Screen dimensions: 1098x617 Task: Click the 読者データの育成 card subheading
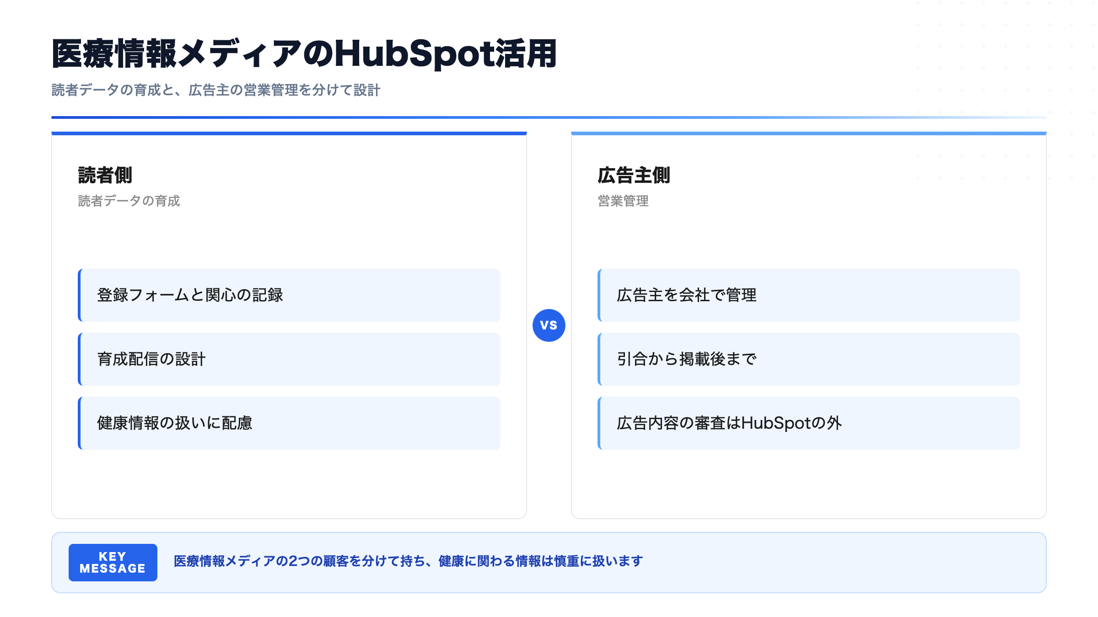(129, 201)
